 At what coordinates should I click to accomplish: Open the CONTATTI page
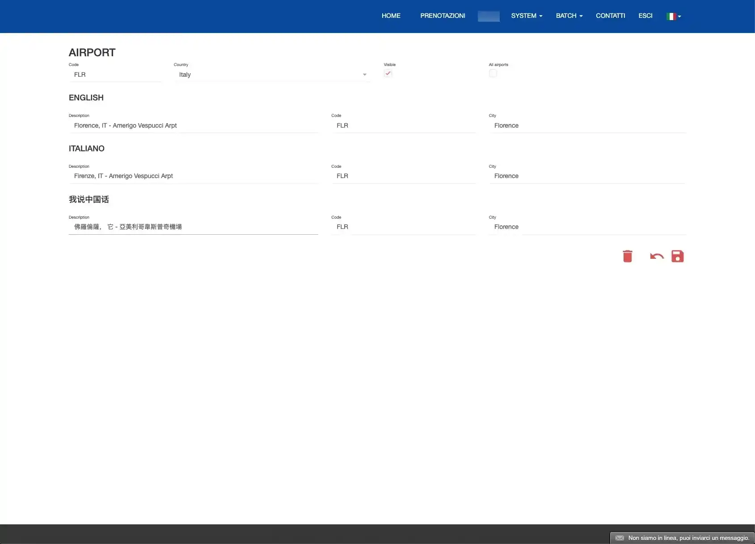(610, 16)
